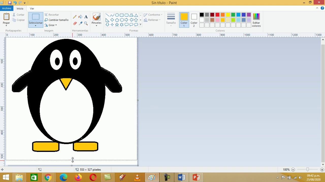Open the Contorno outline dropdown
This screenshot has height=182, width=325.
click(153, 15)
